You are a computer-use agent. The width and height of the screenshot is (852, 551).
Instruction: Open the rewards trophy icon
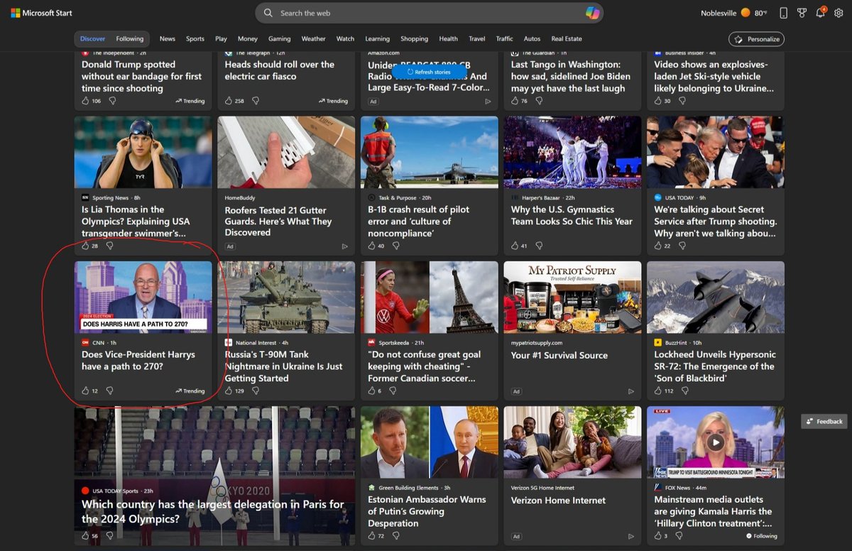click(802, 13)
